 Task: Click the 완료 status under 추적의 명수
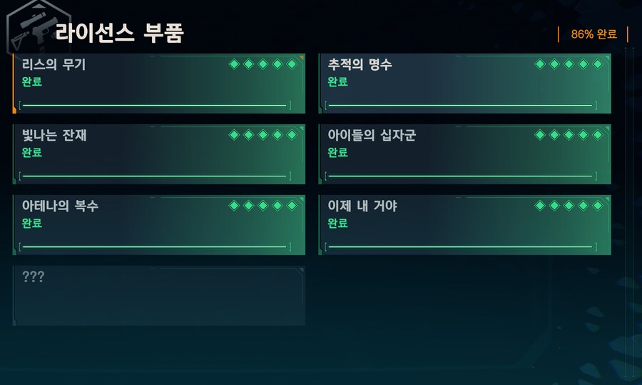pyautogui.click(x=337, y=81)
